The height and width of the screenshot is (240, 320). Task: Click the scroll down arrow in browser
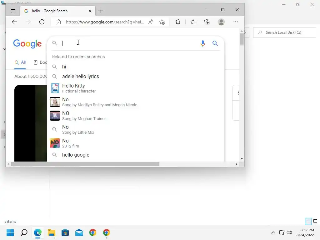(242, 158)
